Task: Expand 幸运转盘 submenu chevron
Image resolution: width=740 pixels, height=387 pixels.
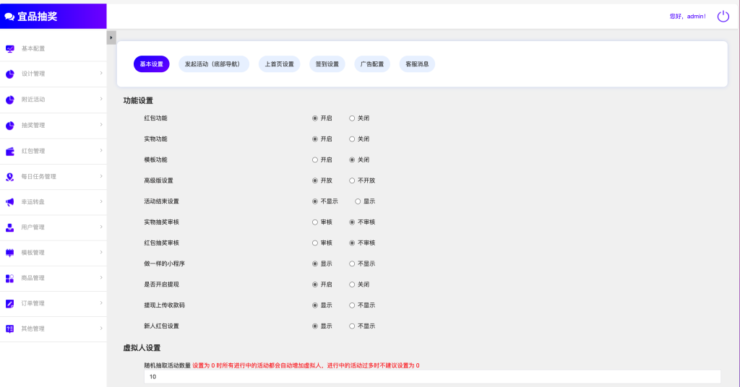Action: 101,201
